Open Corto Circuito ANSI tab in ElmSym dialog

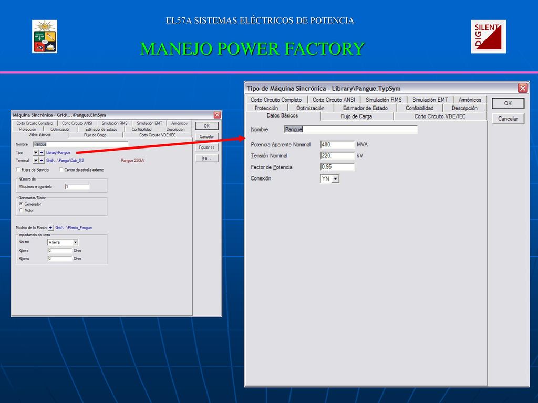(77, 123)
